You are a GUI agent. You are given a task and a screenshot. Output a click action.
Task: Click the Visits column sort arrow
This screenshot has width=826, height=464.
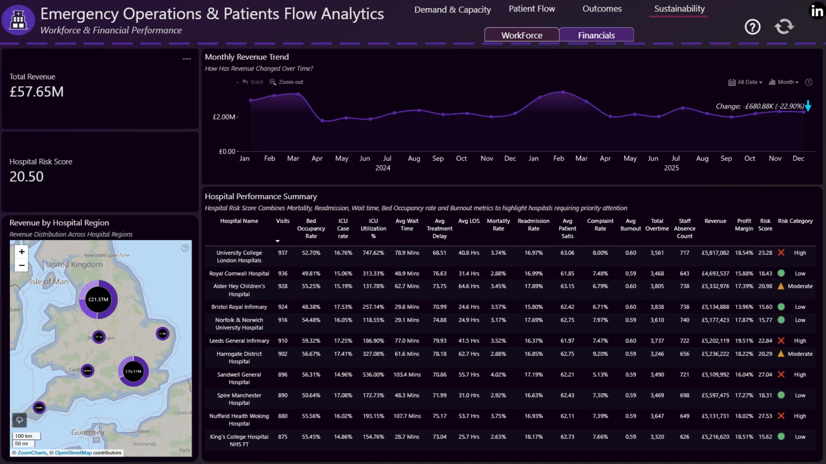pyautogui.click(x=277, y=241)
